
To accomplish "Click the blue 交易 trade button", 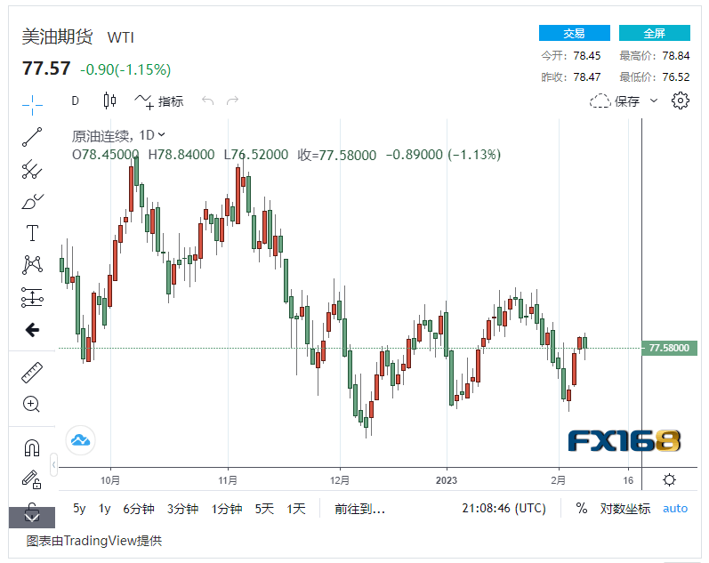I will [x=574, y=33].
